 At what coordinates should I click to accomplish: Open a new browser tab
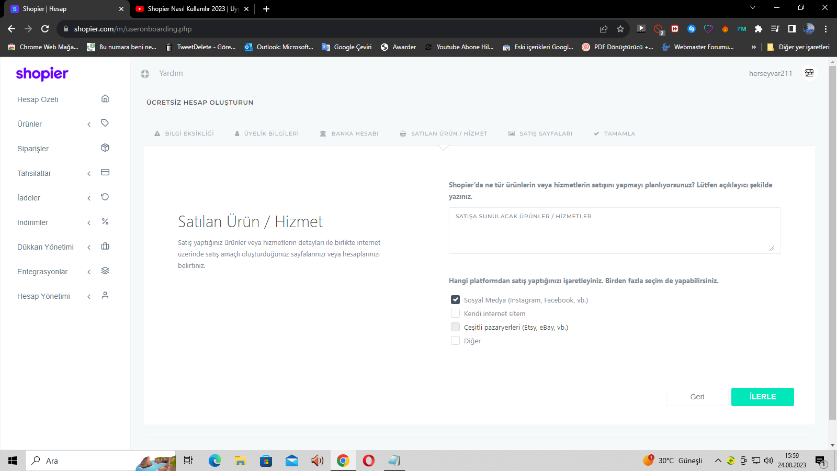(266, 9)
